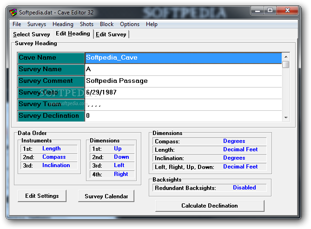Open the Shots menu

click(x=86, y=24)
